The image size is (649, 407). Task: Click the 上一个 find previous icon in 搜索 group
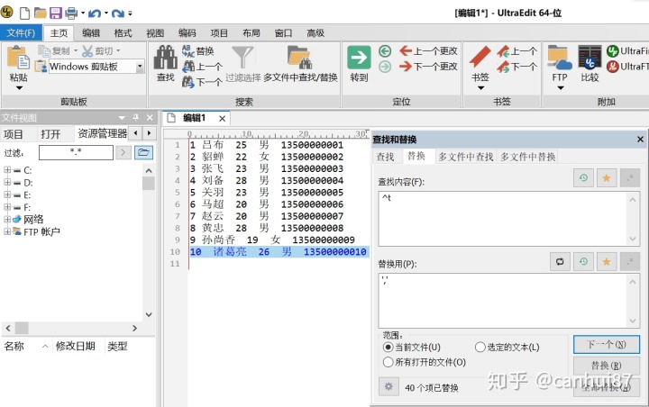(188, 66)
